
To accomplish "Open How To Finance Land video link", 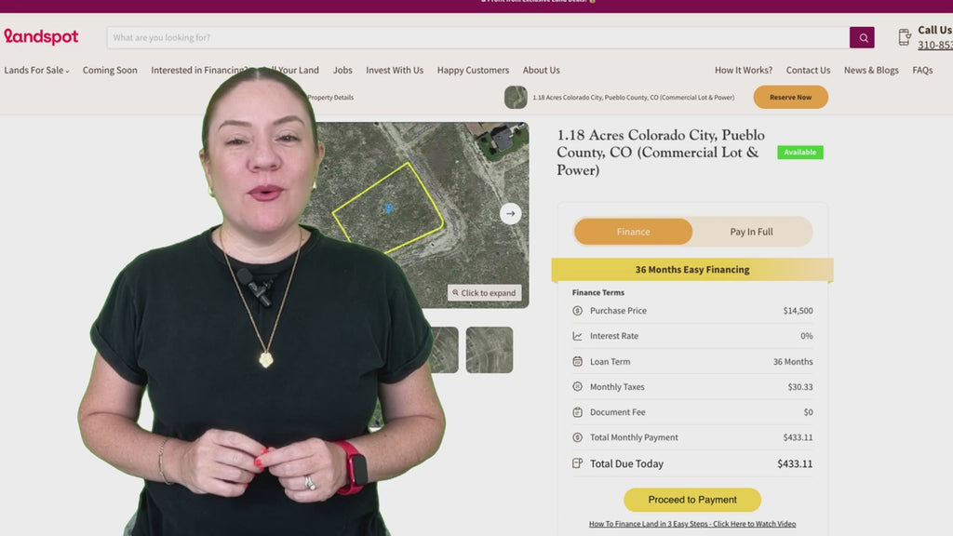I will pyautogui.click(x=691, y=524).
